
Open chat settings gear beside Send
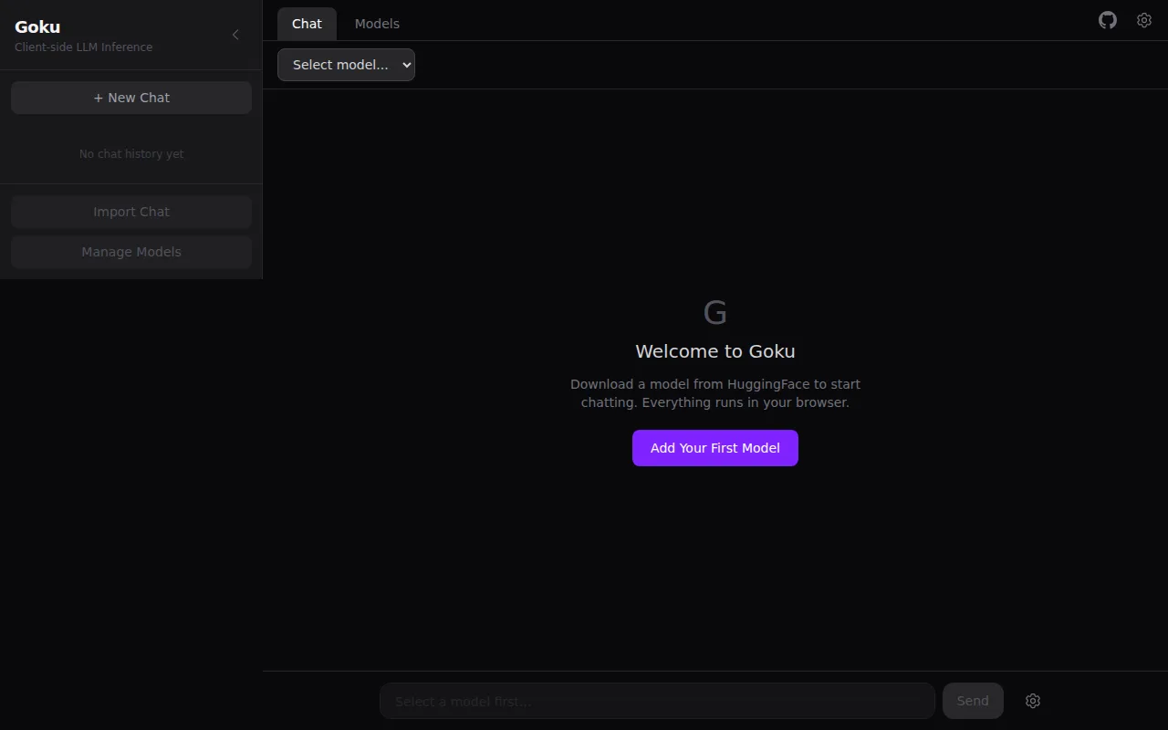[1033, 701]
